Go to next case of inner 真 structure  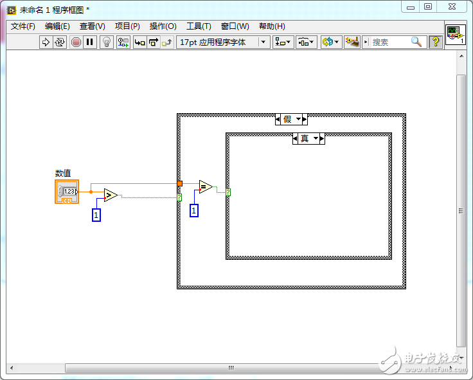tap(322, 138)
